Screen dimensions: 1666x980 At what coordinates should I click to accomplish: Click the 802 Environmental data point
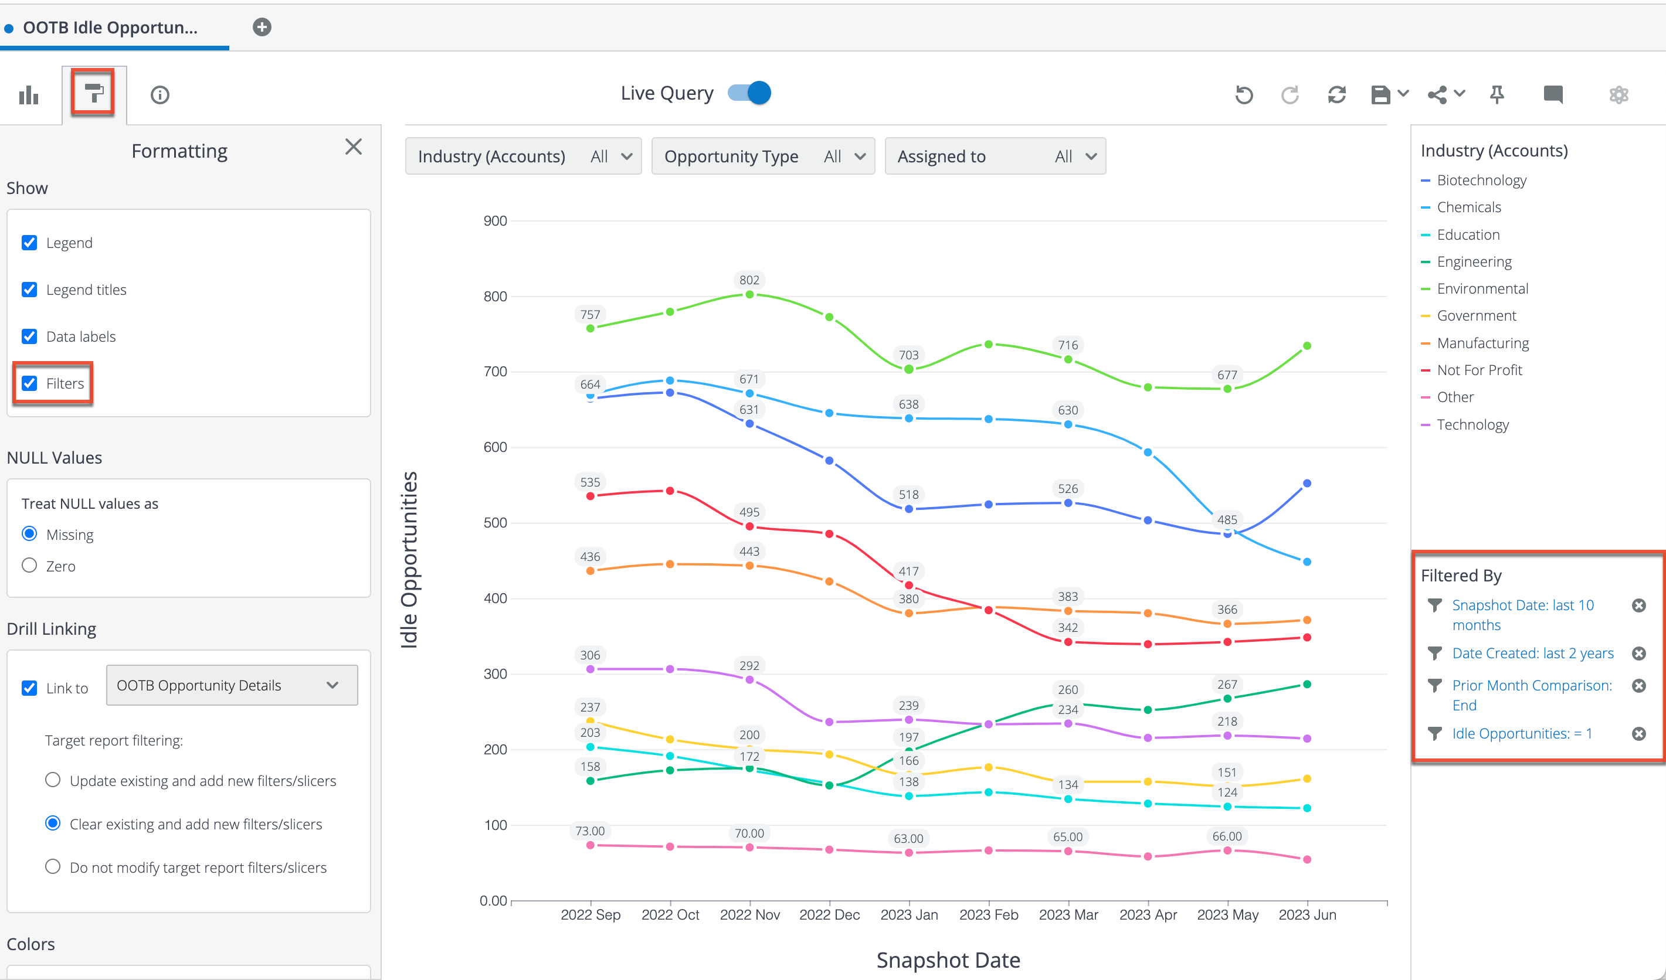(749, 295)
